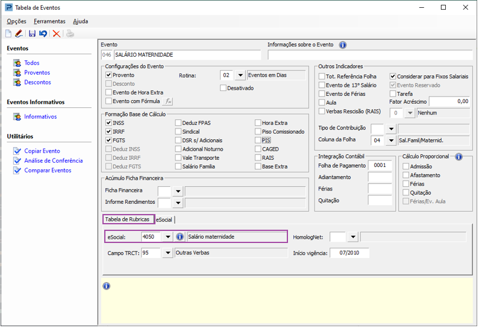The height and width of the screenshot is (328, 479).
Task: Click the formula fx icon
Action: pyautogui.click(x=168, y=101)
